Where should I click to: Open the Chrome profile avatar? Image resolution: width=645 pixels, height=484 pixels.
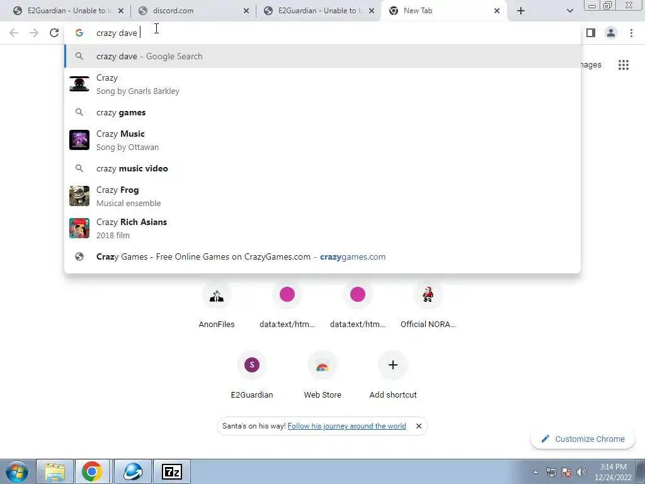point(611,33)
